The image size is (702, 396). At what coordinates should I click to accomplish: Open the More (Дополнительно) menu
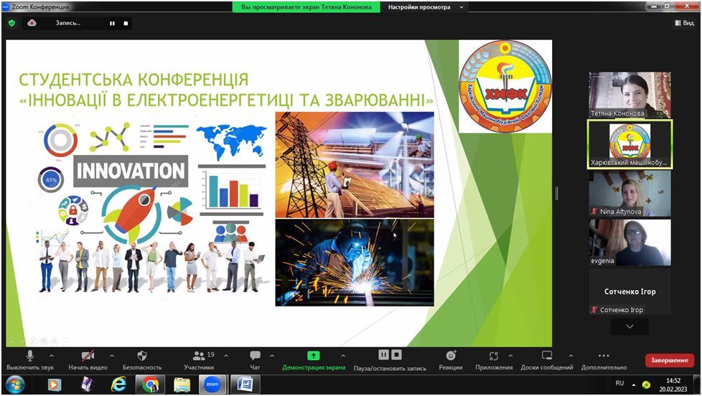604,360
